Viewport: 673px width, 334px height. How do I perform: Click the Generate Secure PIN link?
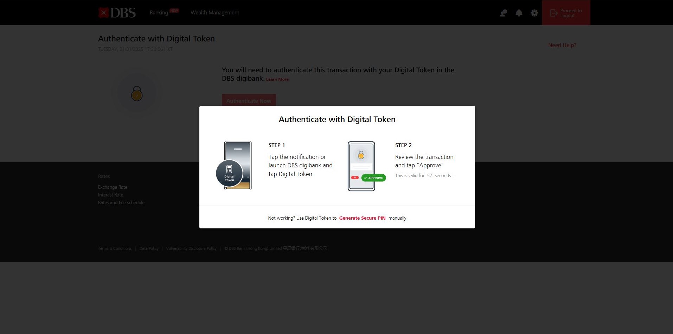362,218
